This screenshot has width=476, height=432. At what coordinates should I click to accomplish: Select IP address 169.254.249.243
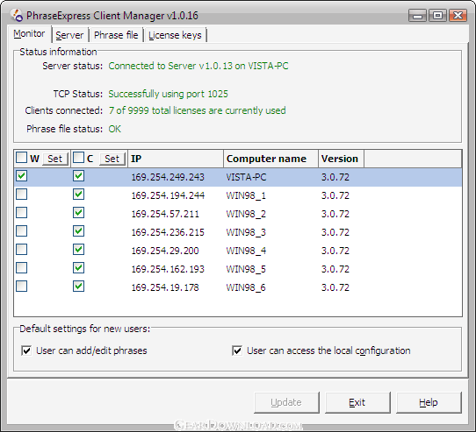[x=168, y=177]
